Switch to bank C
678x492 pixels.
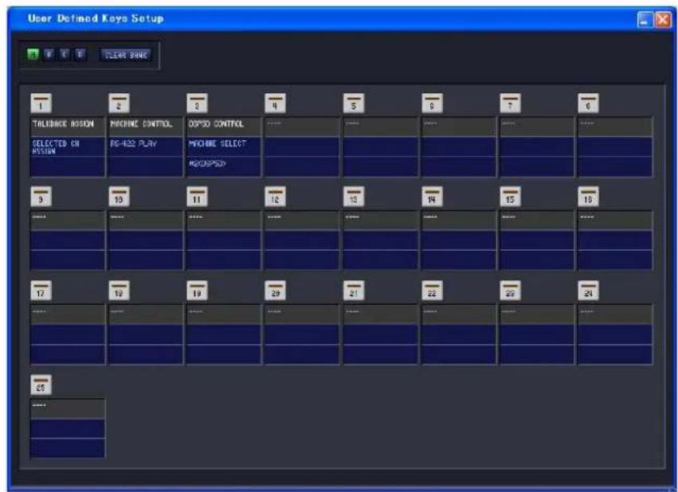pyautogui.click(x=65, y=54)
